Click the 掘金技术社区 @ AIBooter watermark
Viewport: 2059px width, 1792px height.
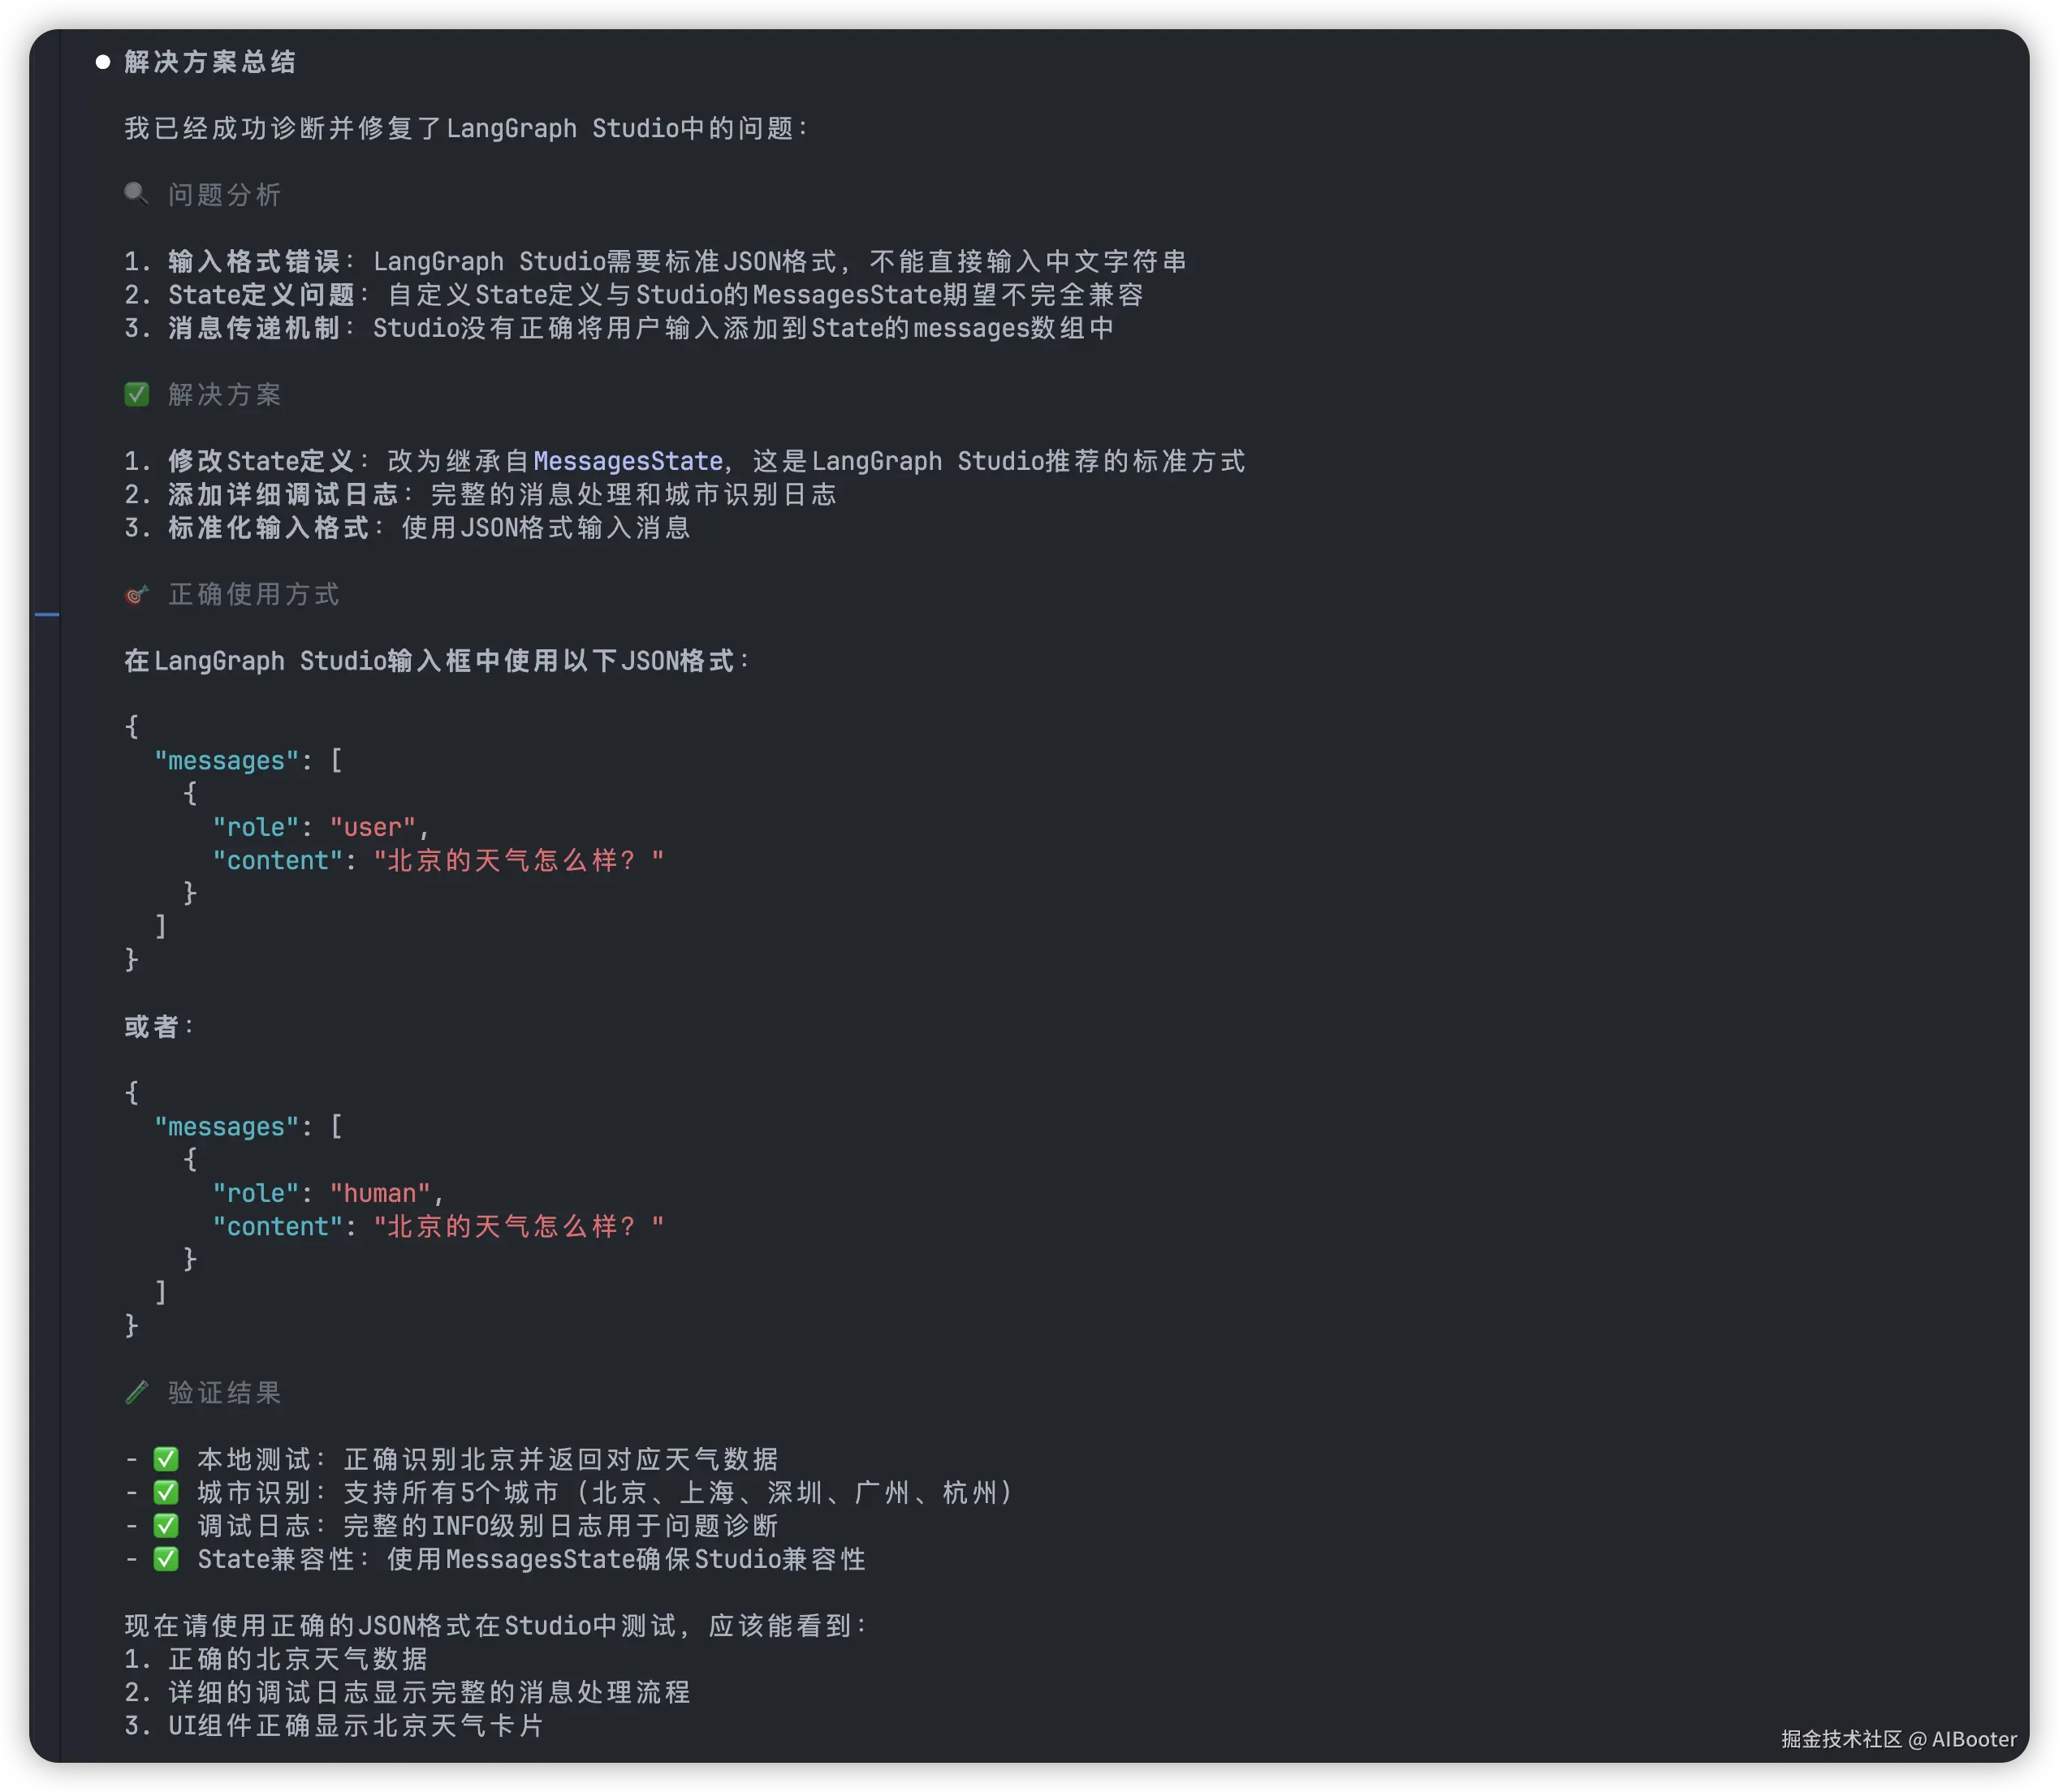(x=1898, y=1739)
